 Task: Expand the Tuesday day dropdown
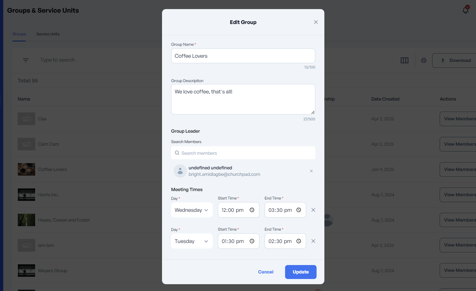click(192, 241)
